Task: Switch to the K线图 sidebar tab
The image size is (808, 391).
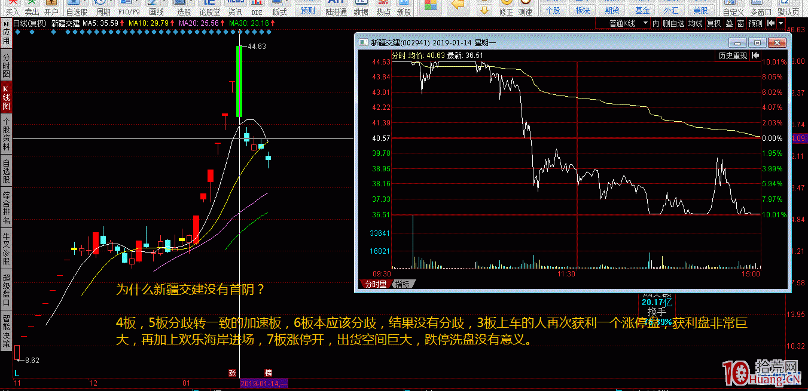Action: pos(6,98)
